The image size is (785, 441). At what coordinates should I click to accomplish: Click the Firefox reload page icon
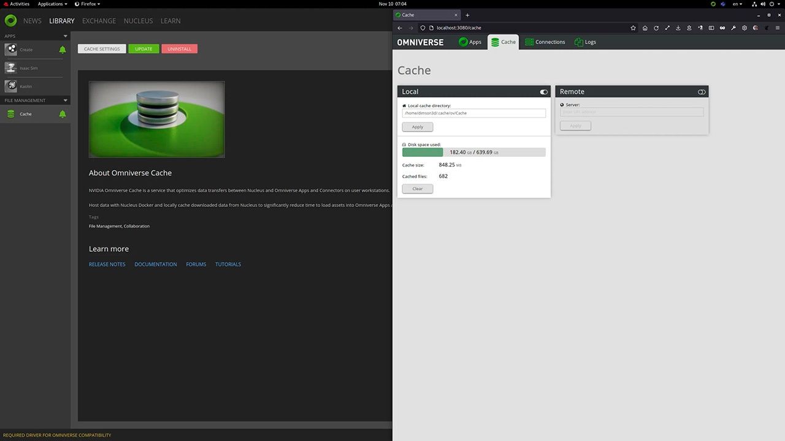[656, 28]
